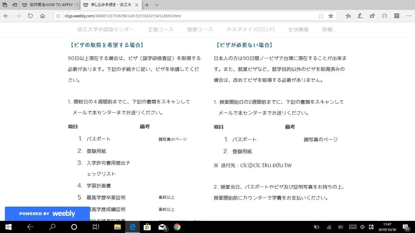
Task: Click the extension icon with question mark
Action: click(x=396, y=16)
